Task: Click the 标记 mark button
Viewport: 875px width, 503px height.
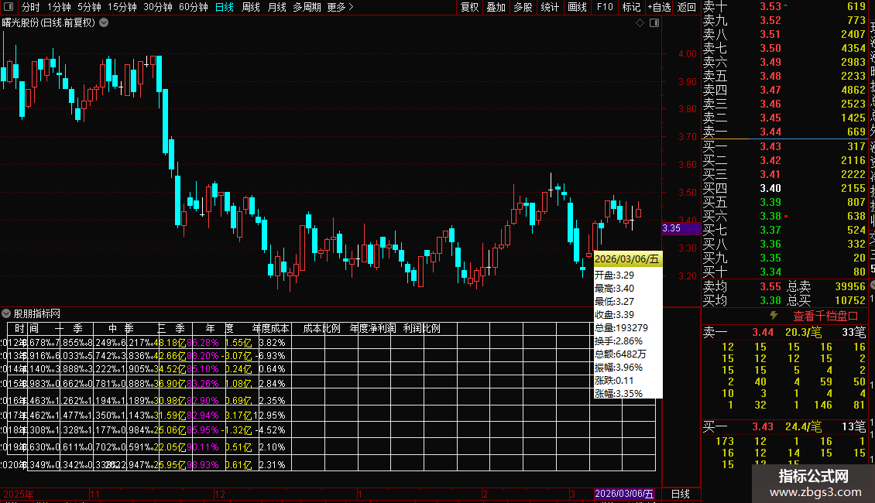Action: pos(631,7)
